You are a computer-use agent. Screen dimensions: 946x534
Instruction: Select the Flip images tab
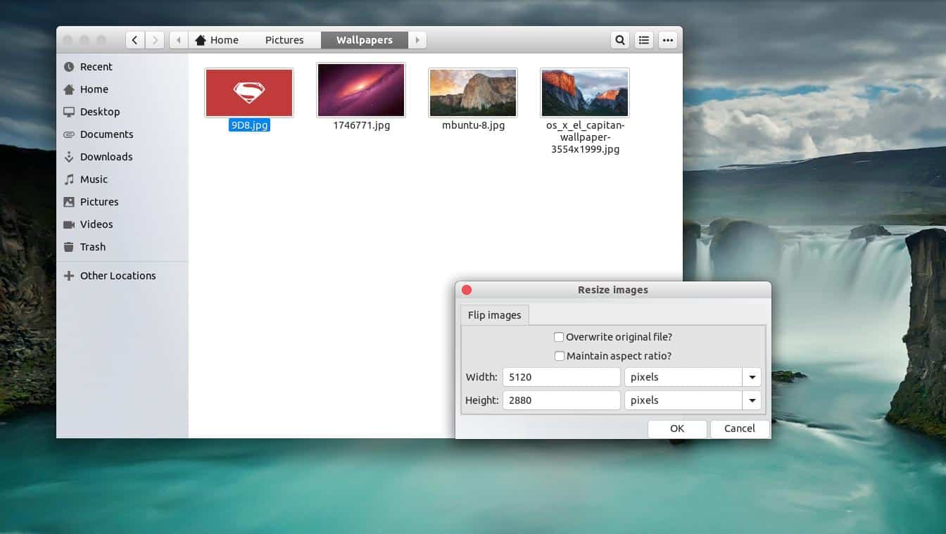pyautogui.click(x=494, y=314)
